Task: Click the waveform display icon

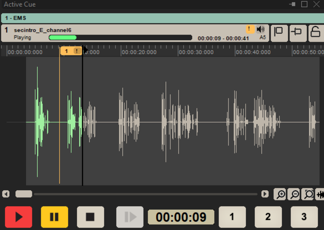Action: (x=320, y=194)
